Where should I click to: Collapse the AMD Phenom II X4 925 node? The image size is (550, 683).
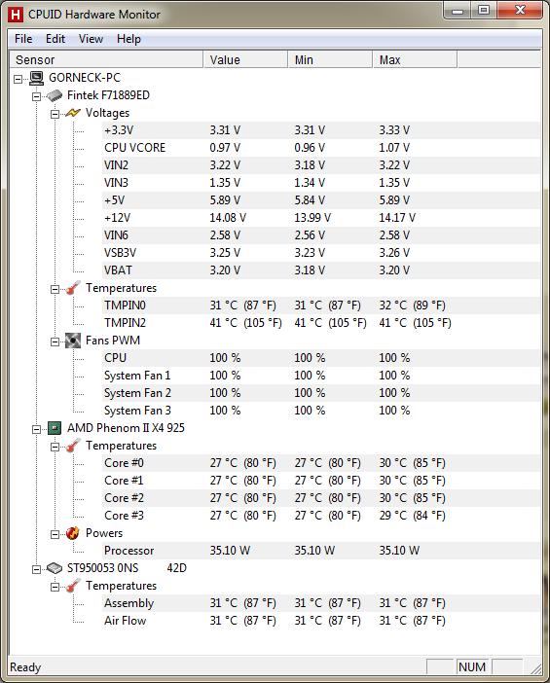(x=37, y=429)
